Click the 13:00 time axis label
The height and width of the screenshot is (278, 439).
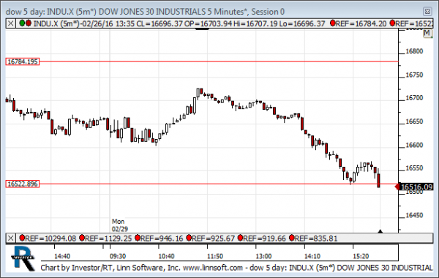(263, 256)
